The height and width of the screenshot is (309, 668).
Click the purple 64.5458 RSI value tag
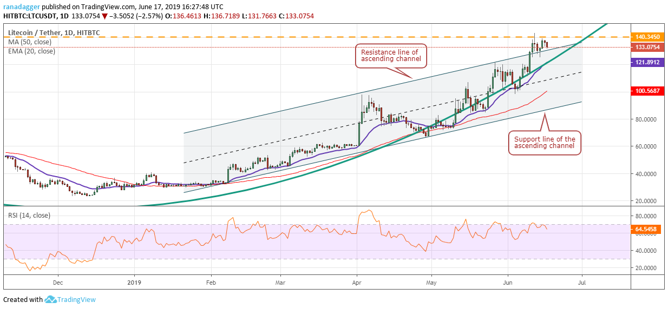click(x=648, y=229)
